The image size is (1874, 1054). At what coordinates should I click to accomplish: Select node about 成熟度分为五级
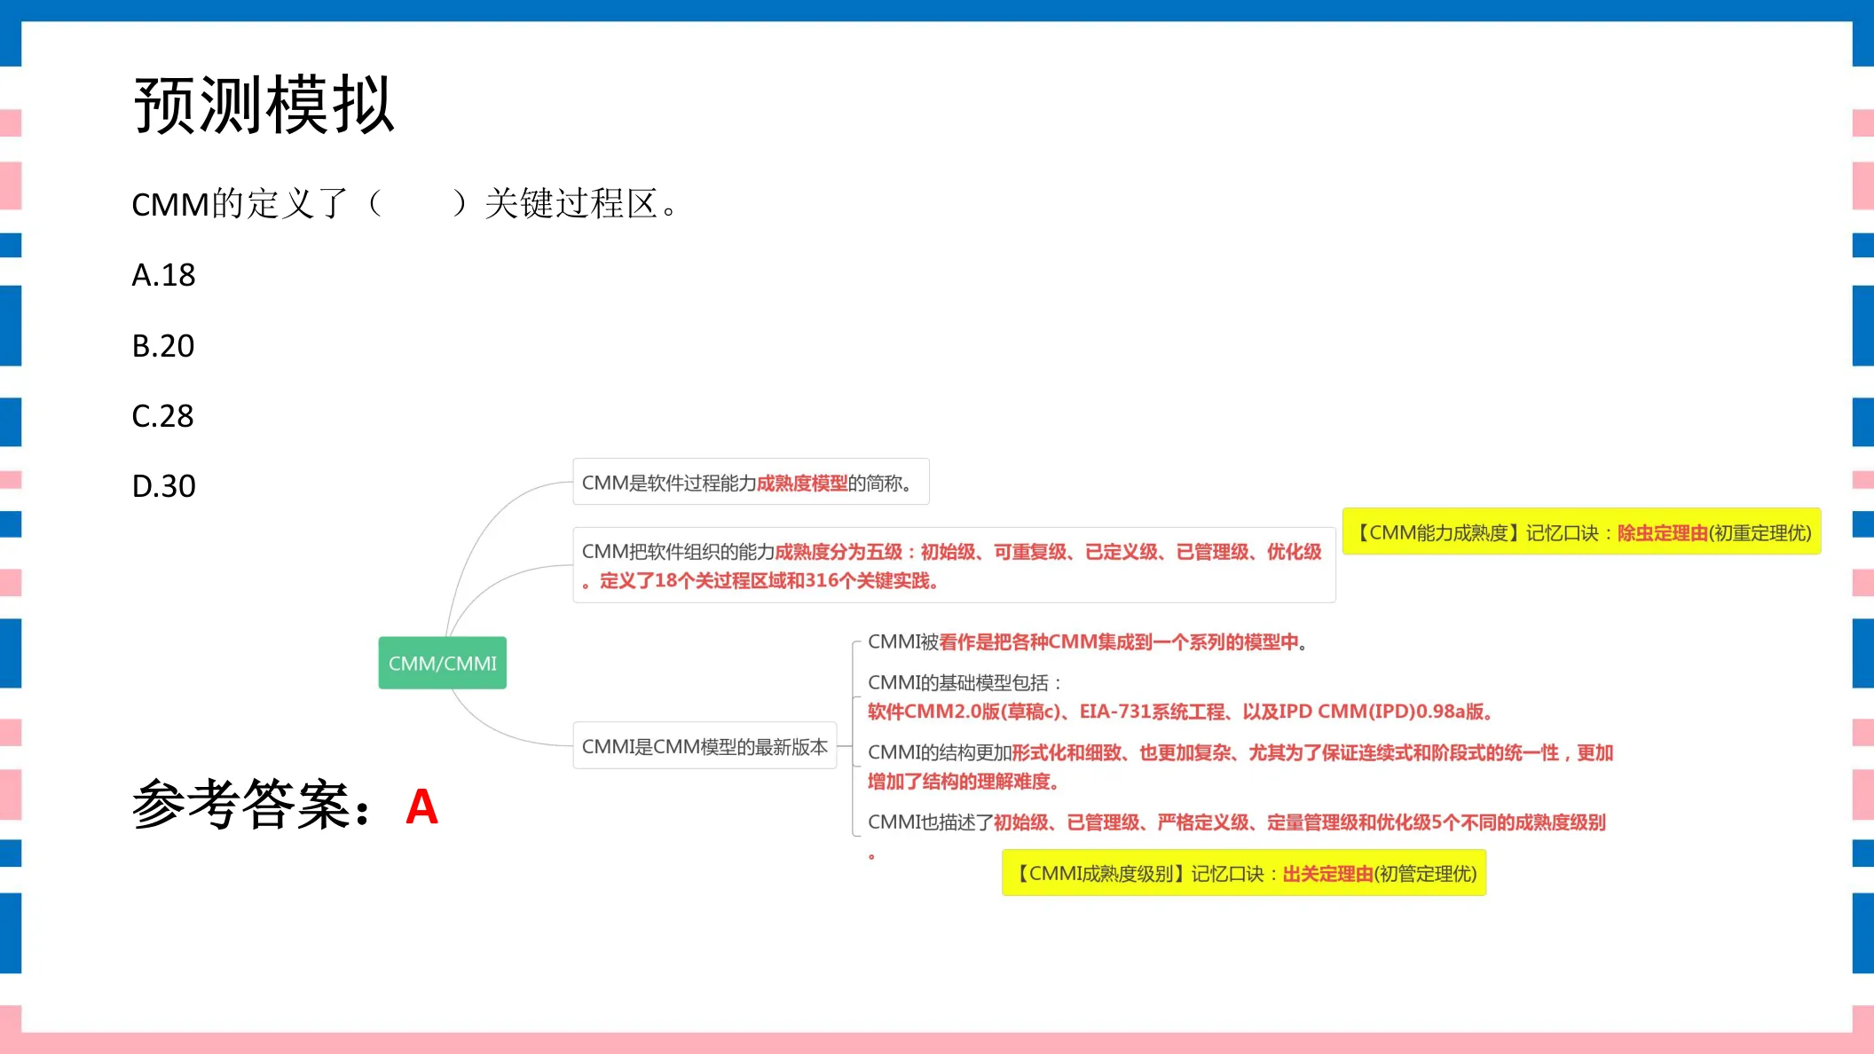tap(954, 565)
